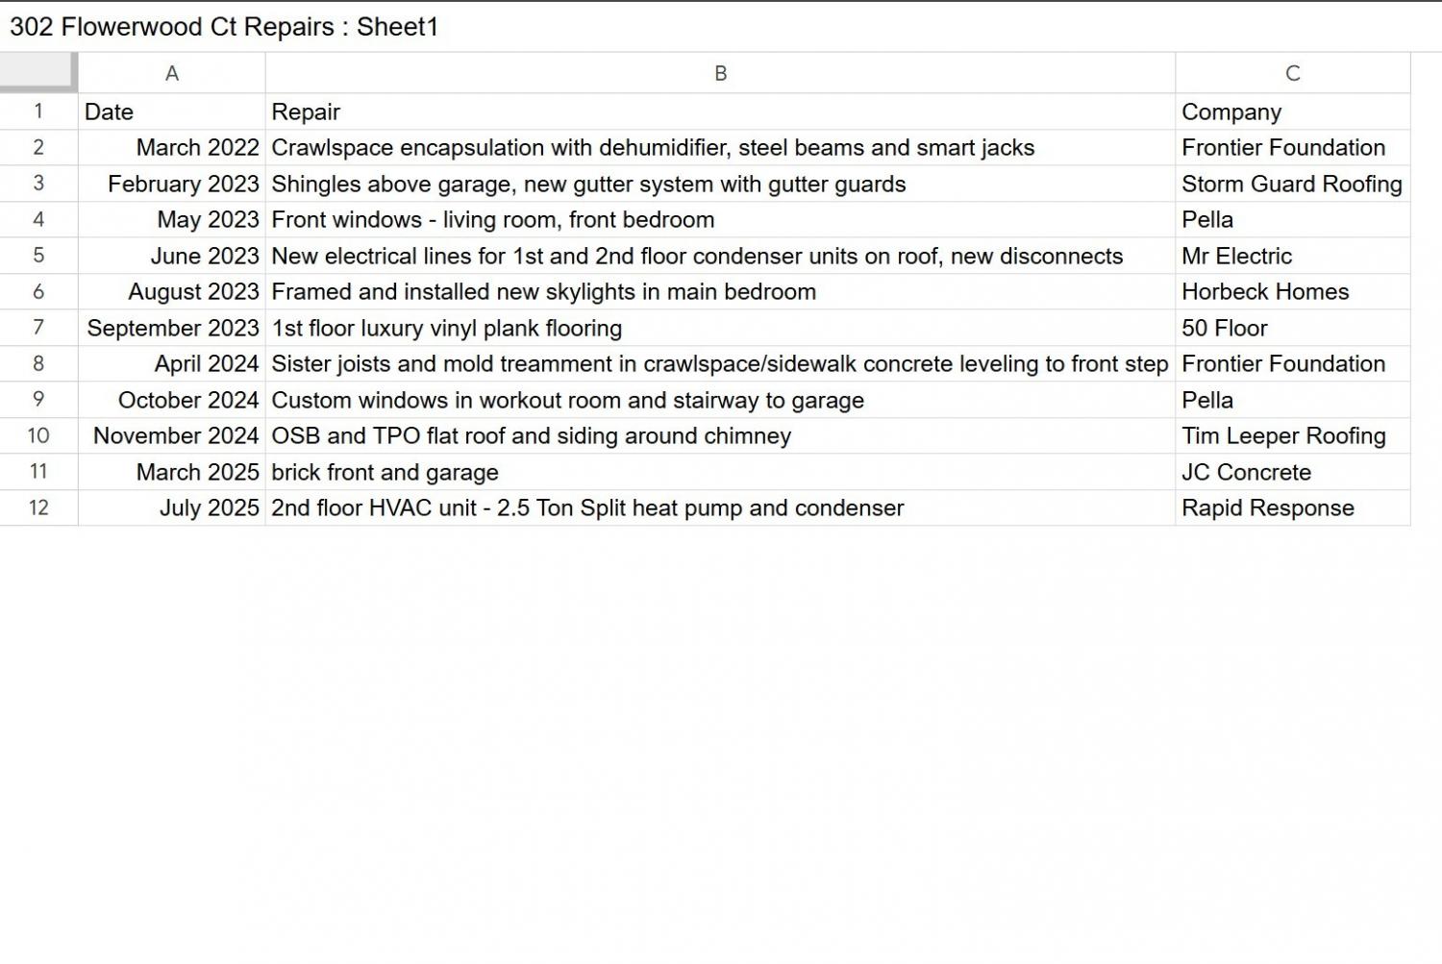Select row 1 header number

coord(38,111)
